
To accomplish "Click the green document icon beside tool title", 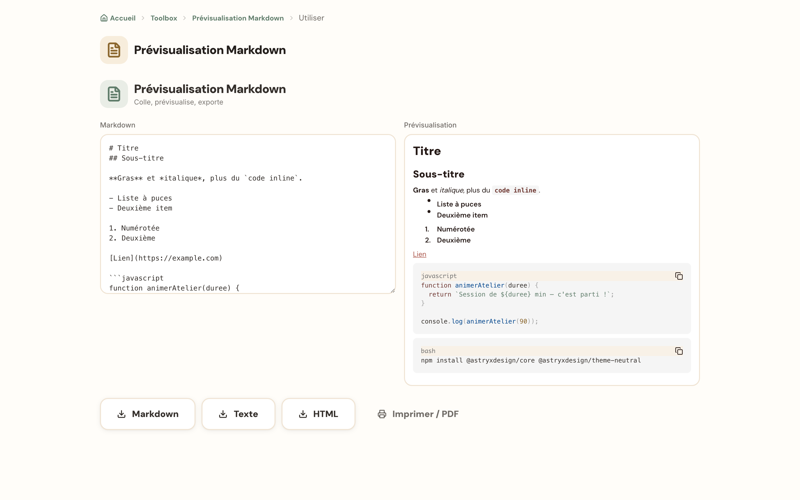I will point(114,94).
